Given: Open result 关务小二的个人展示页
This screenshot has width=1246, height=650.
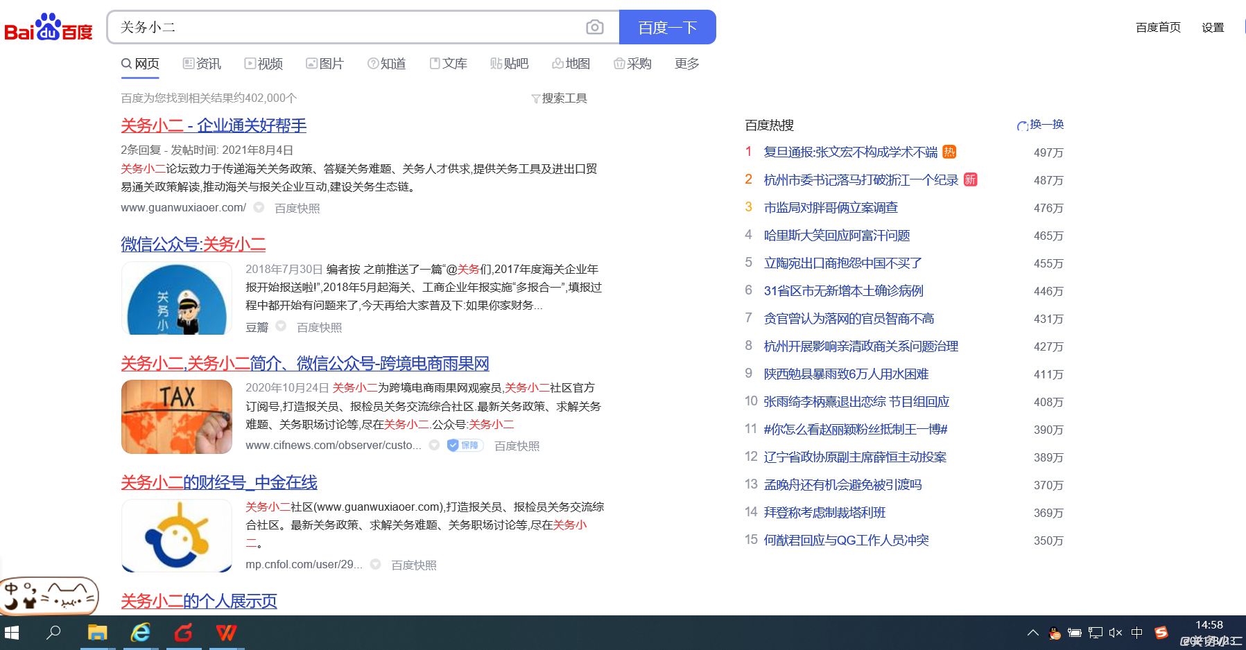Looking at the screenshot, I should [199, 601].
